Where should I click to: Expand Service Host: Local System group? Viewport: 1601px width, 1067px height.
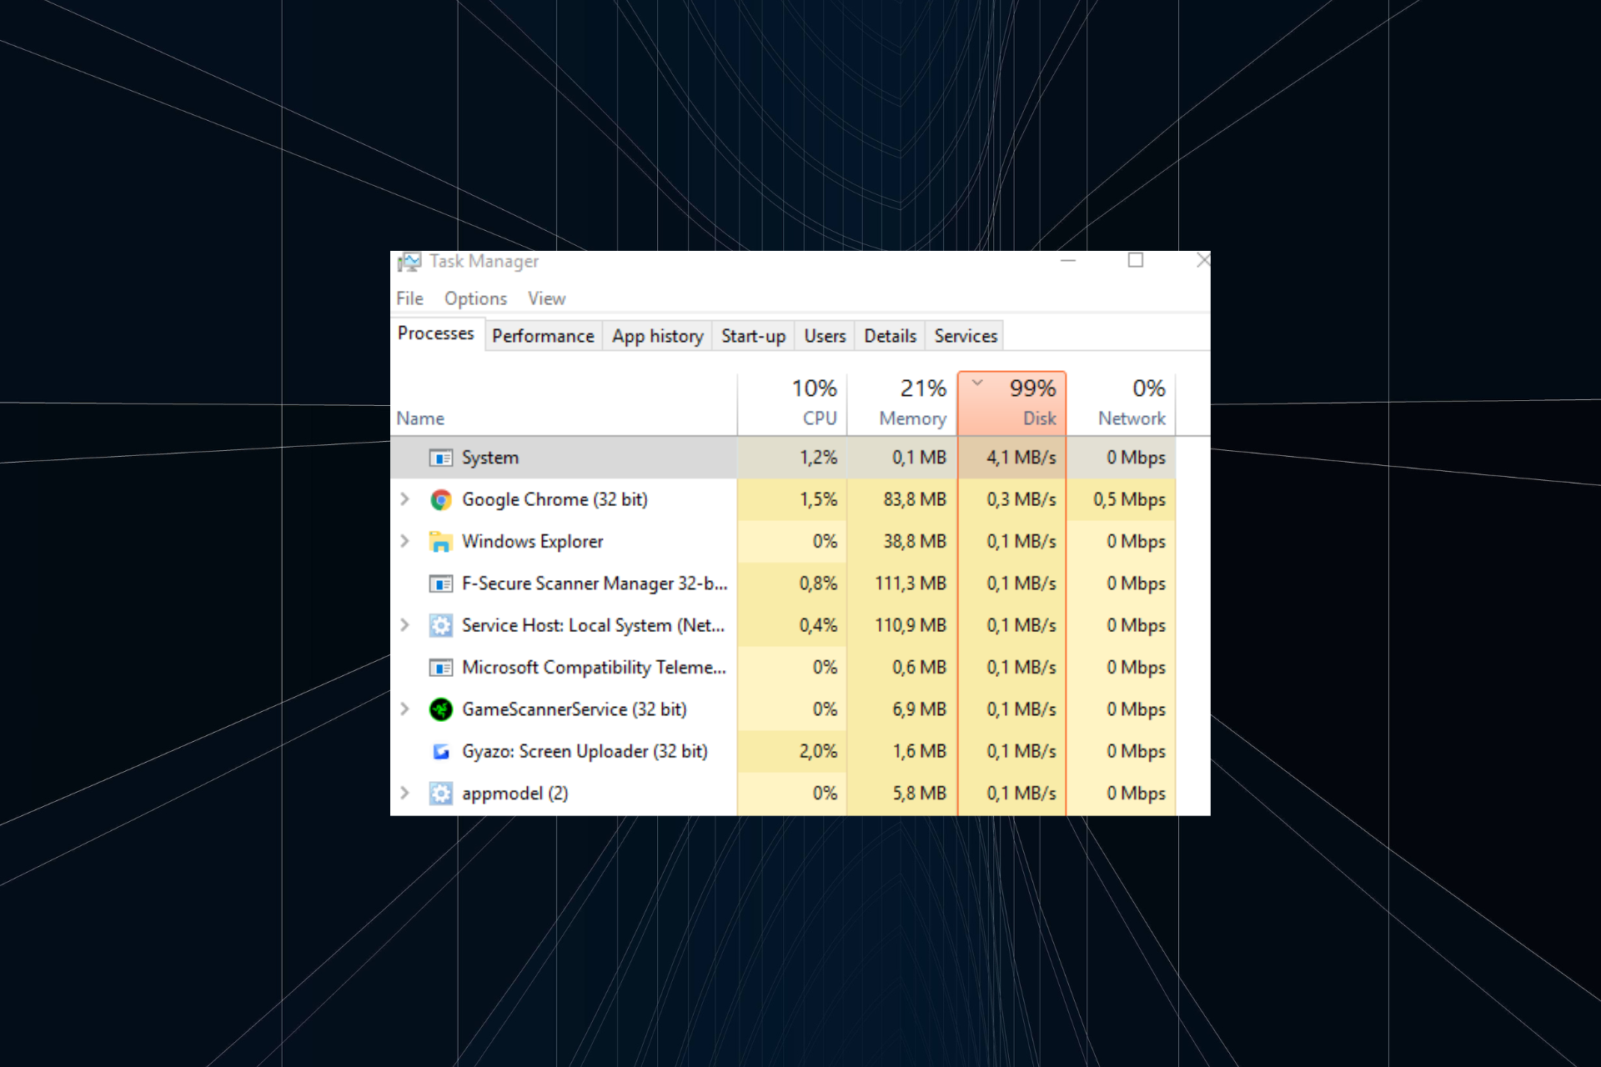(x=404, y=625)
